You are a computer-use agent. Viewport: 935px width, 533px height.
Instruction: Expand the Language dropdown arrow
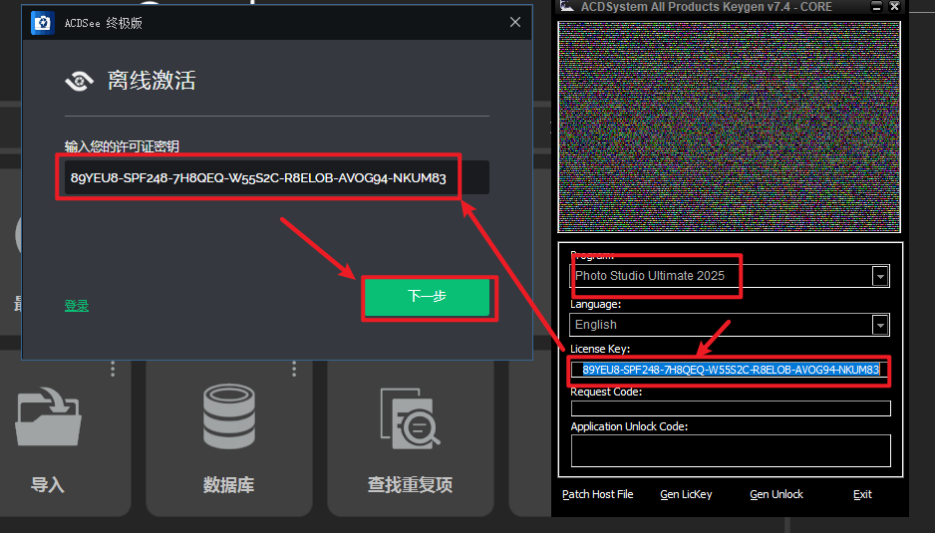coord(880,325)
